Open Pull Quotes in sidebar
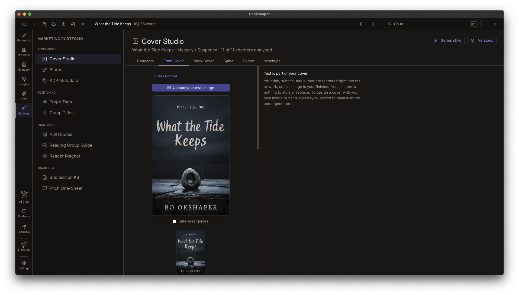This screenshot has height=295, width=519. [78, 135]
